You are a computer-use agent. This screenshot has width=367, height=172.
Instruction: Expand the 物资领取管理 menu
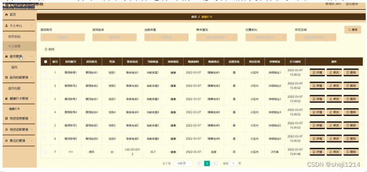tap(19, 130)
